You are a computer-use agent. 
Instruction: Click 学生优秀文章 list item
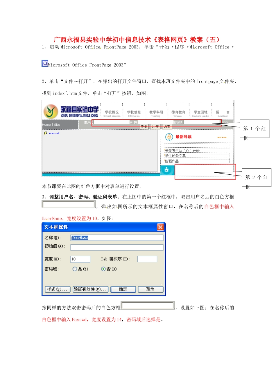point(175,156)
